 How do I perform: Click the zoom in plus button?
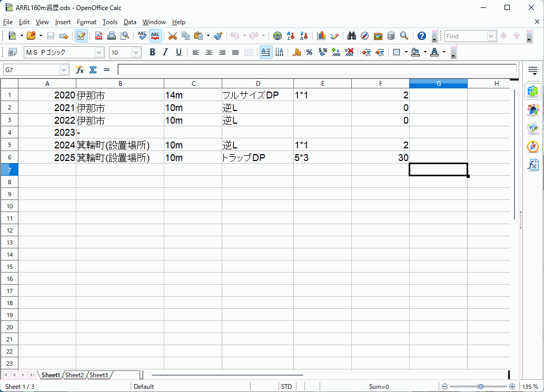pyautogui.click(x=512, y=387)
